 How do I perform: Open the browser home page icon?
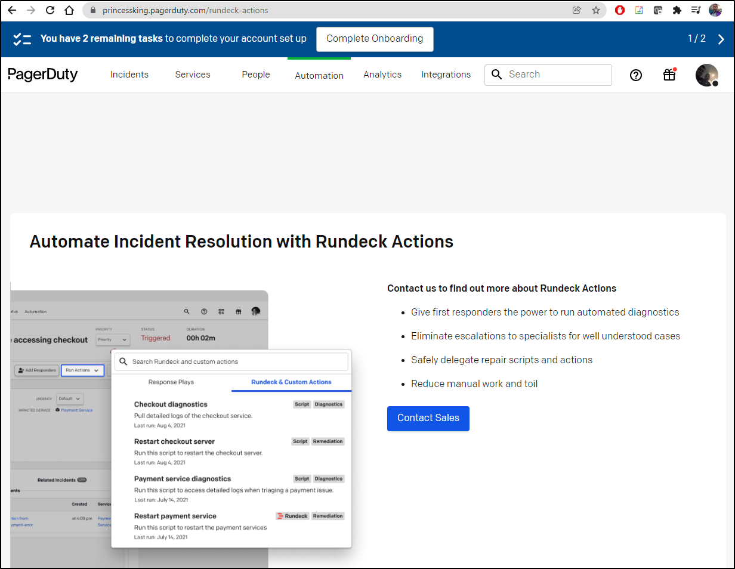point(69,10)
